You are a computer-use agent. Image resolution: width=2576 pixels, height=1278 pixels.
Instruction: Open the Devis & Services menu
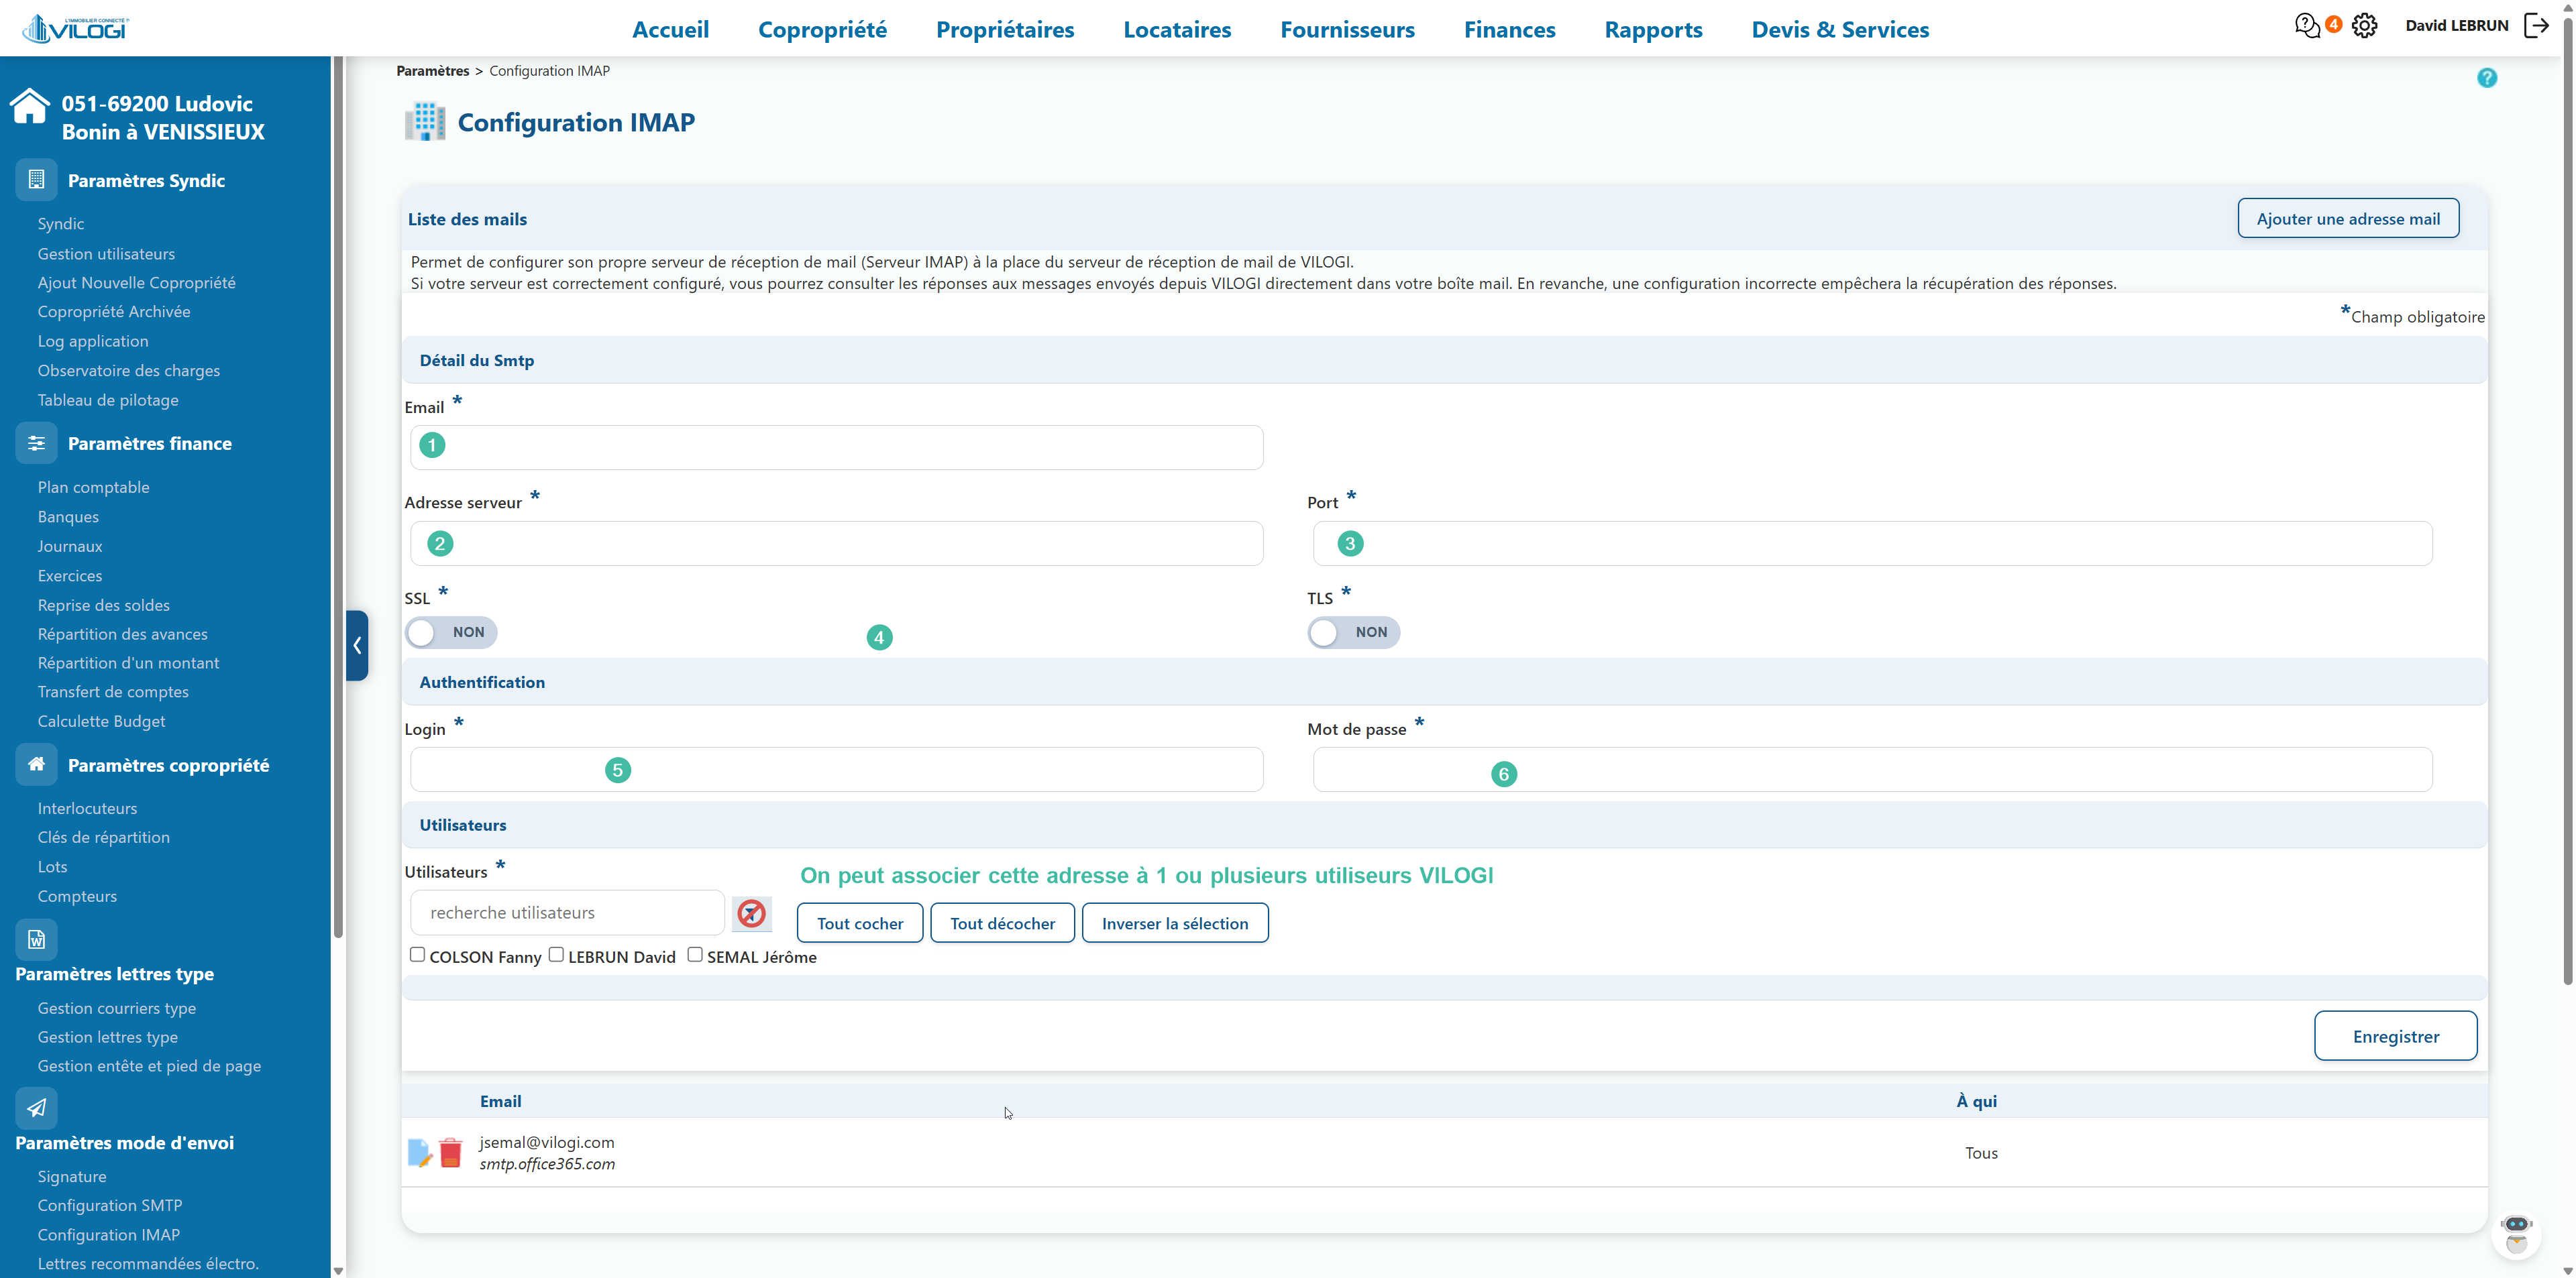coord(1840,30)
